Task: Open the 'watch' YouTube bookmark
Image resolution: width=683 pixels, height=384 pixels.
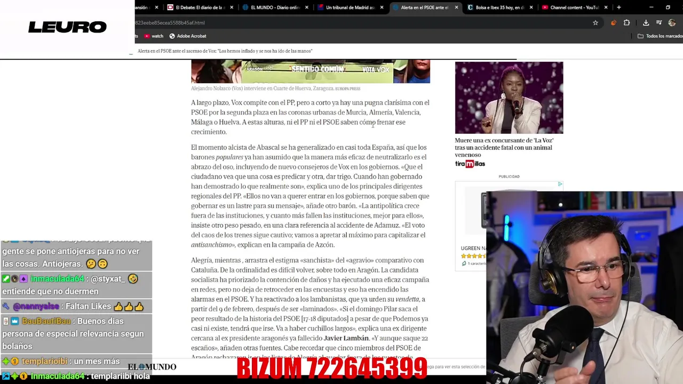Action: tap(154, 36)
